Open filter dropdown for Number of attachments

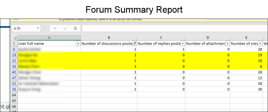[x=227, y=44]
